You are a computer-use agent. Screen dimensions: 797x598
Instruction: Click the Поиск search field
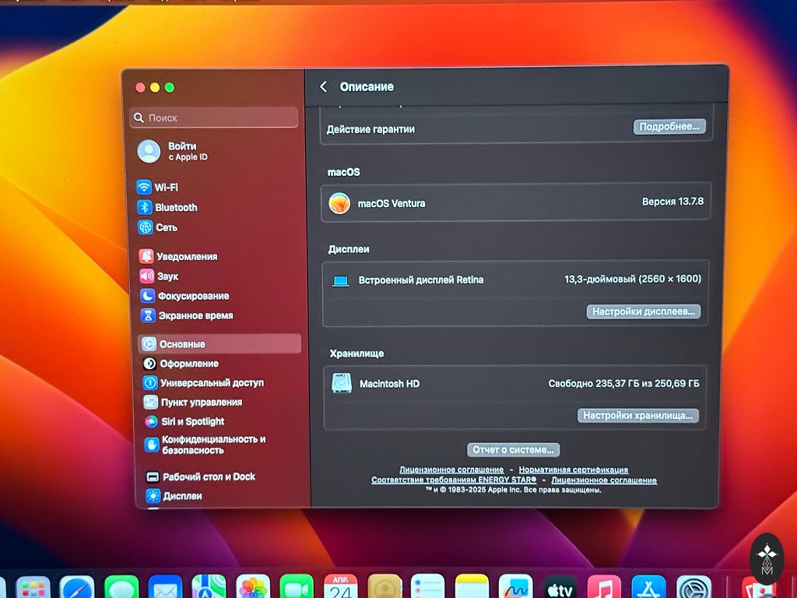[214, 118]
